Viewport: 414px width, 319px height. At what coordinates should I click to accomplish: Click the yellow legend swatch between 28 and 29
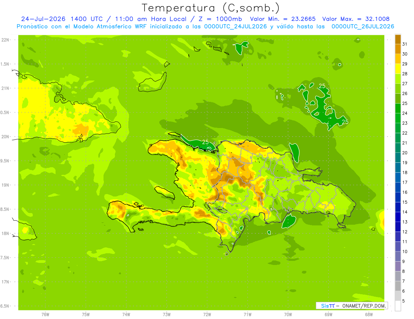point(398,69)
